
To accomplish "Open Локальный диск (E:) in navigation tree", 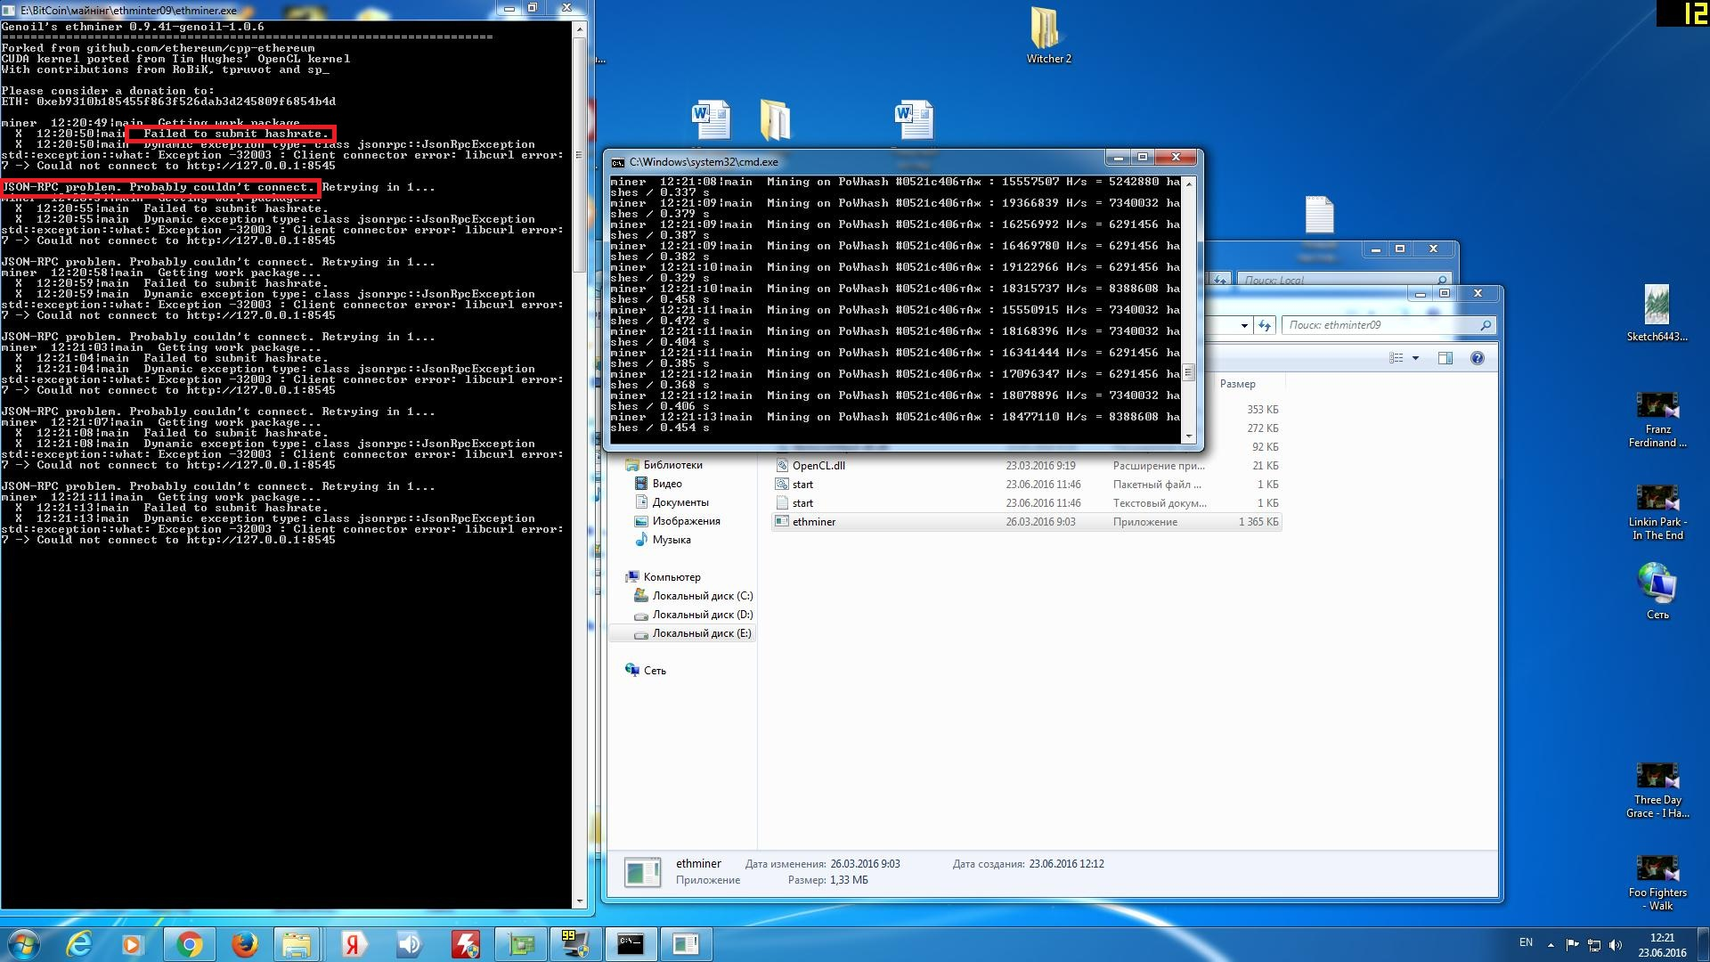I will pos(701,633).
